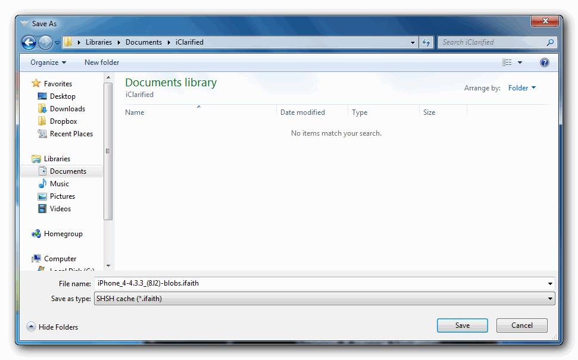Click the Homegroup icon
This screenshot has width=578, height=360.
36,234
